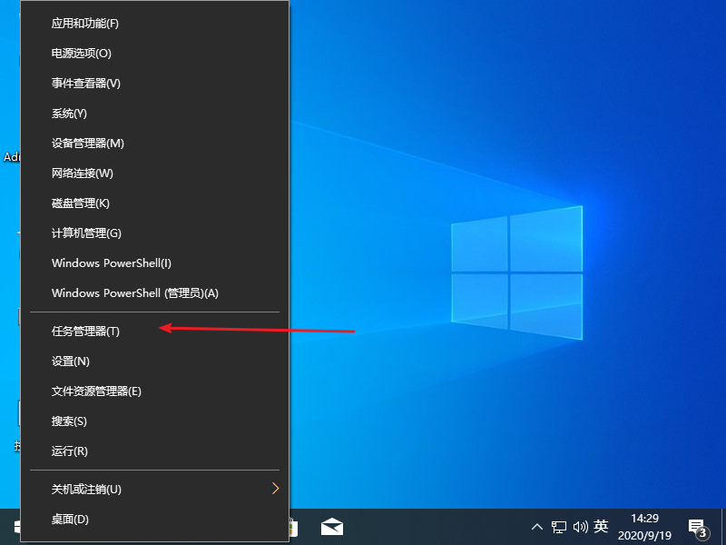Click the network icon in system tray

coord(560,527)
